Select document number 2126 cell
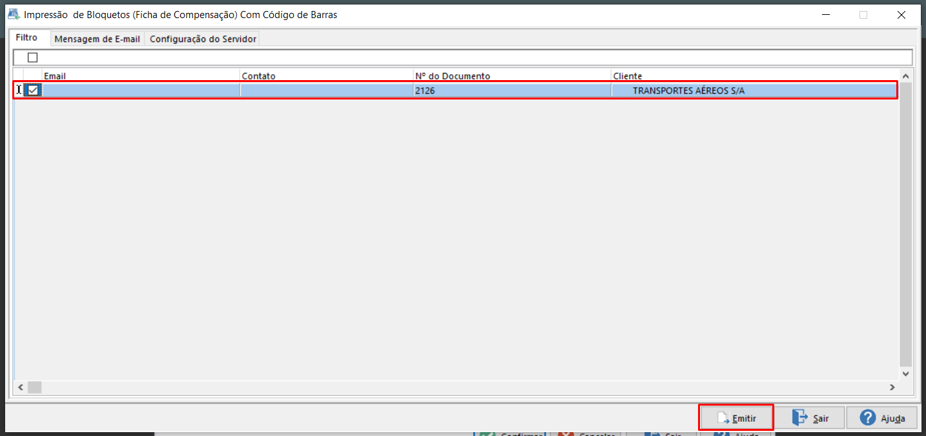Viewport: 926px width, 436px height. pyautogui.click(x=512, y=90)
